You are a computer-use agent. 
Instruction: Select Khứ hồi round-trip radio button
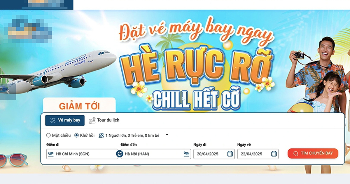[77, 135]
